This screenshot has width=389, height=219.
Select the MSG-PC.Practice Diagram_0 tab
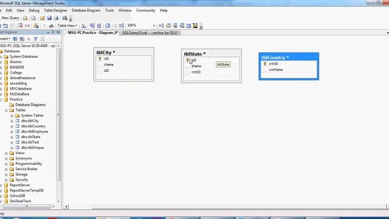pos(92,33)
